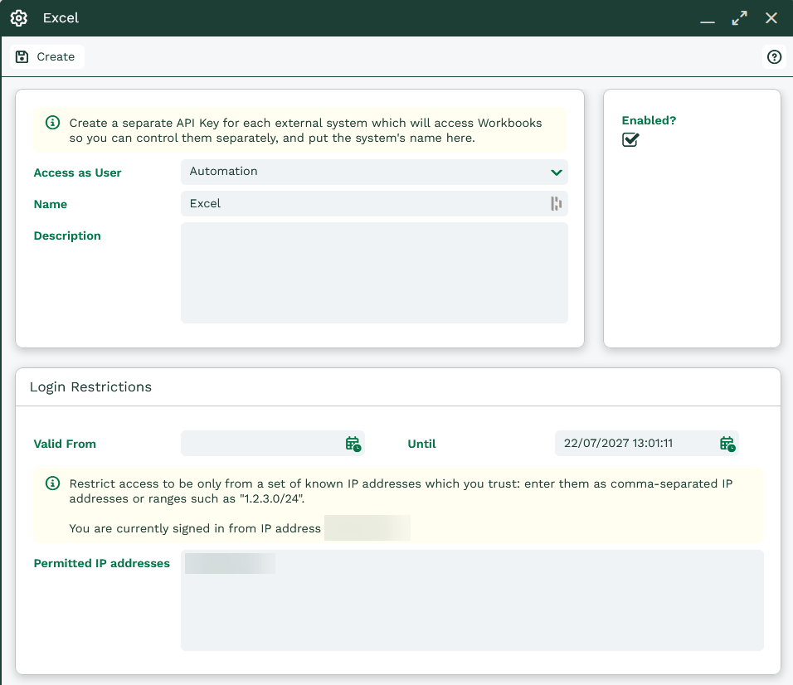Open the Valid From calendar picker
This screenshot has width=793, height=685.
[x=353, y=444]
